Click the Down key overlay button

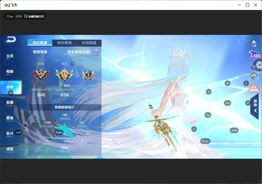pyautogui.click(x=205, y=141)
